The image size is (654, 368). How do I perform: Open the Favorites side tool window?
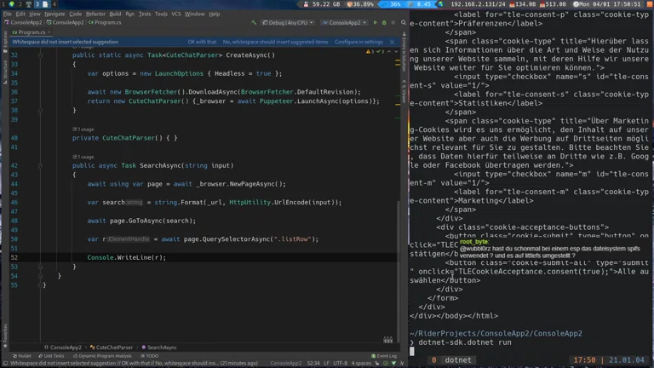(5, 336)
